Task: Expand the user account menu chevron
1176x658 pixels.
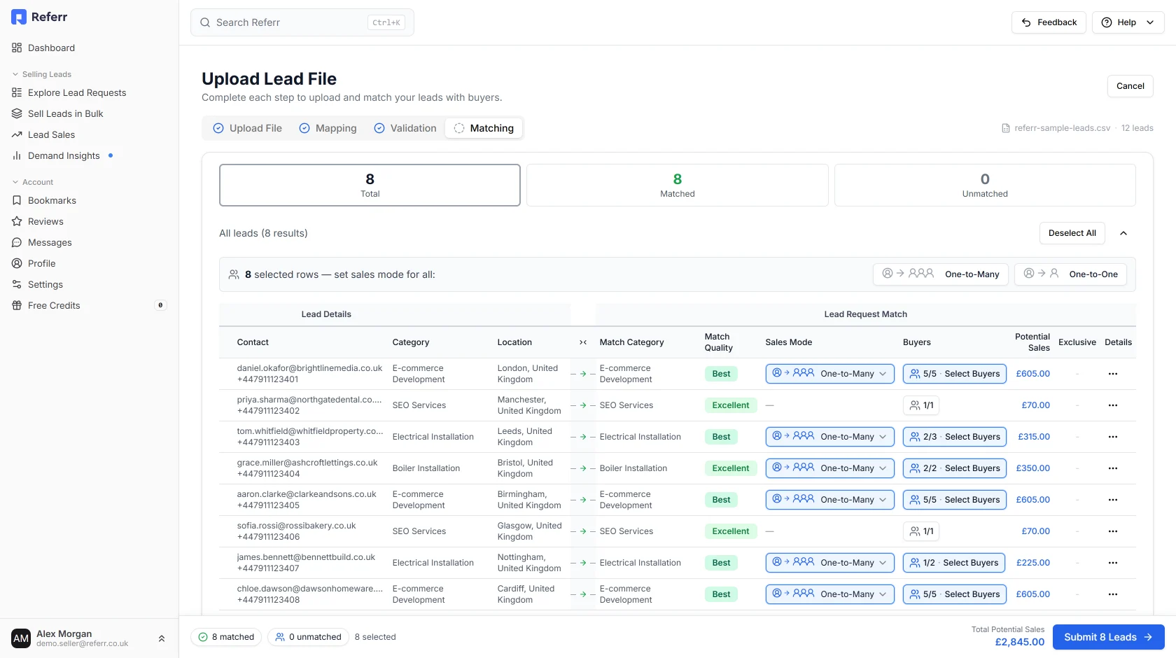Action: coord(162,638)
